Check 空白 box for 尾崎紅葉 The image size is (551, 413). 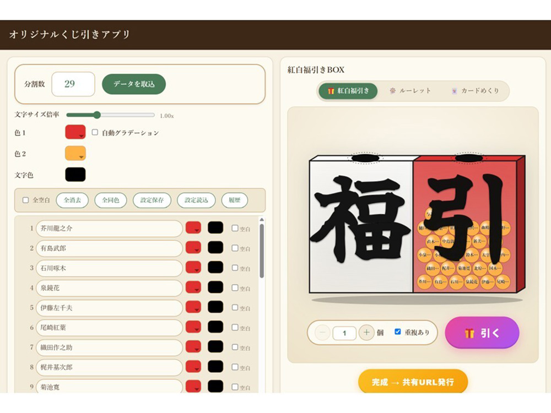click(x=235, y=327)
